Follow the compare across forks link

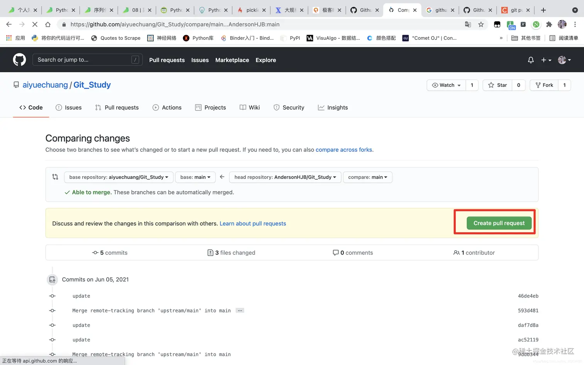pos(344,150)
